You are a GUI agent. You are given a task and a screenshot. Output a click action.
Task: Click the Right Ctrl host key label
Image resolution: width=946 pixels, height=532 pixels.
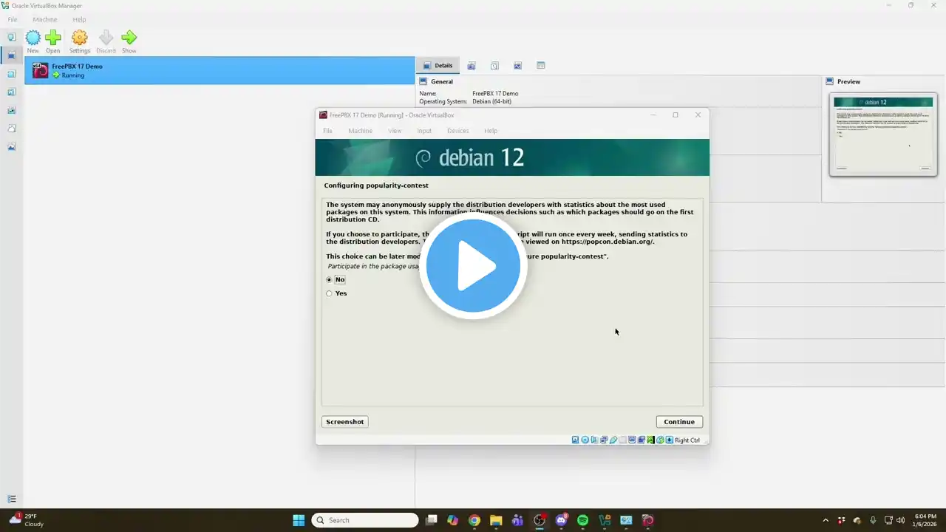tap(687, 440)
